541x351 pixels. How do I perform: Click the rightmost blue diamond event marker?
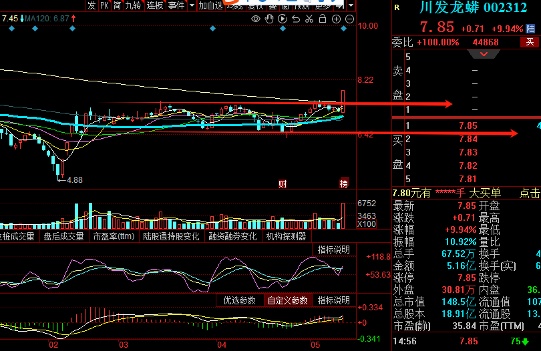click(343, 29)
